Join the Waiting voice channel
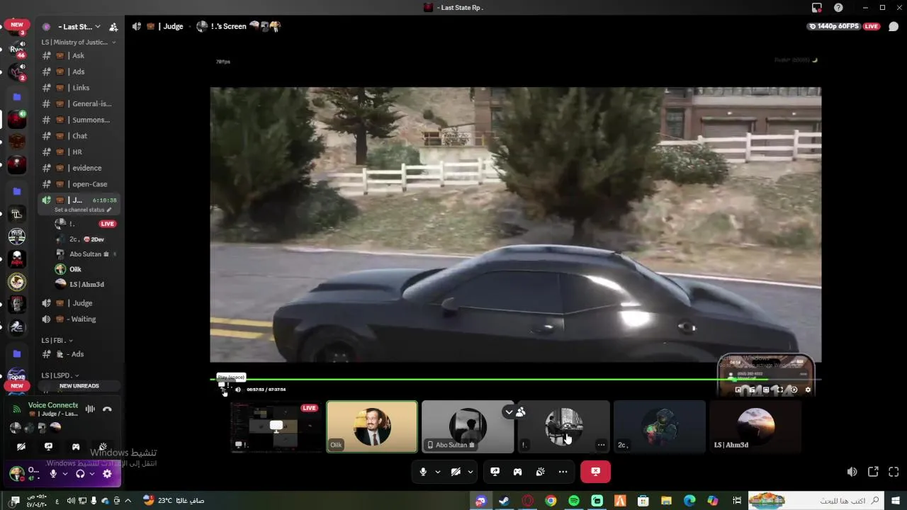The width and height of the screenshot is (907, 510). tap(79, 319)
